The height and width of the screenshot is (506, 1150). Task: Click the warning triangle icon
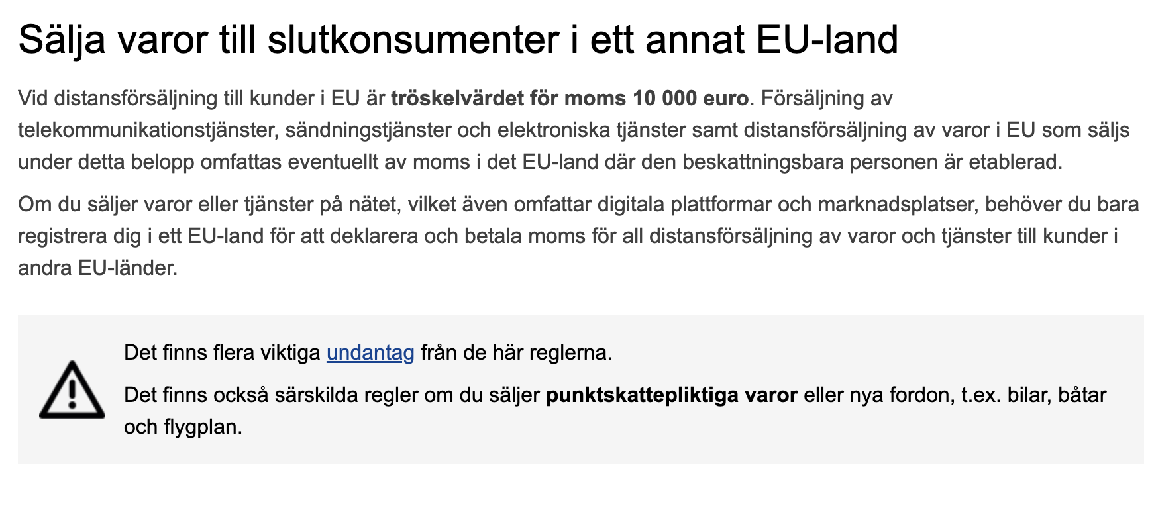[x=72, y=390]
